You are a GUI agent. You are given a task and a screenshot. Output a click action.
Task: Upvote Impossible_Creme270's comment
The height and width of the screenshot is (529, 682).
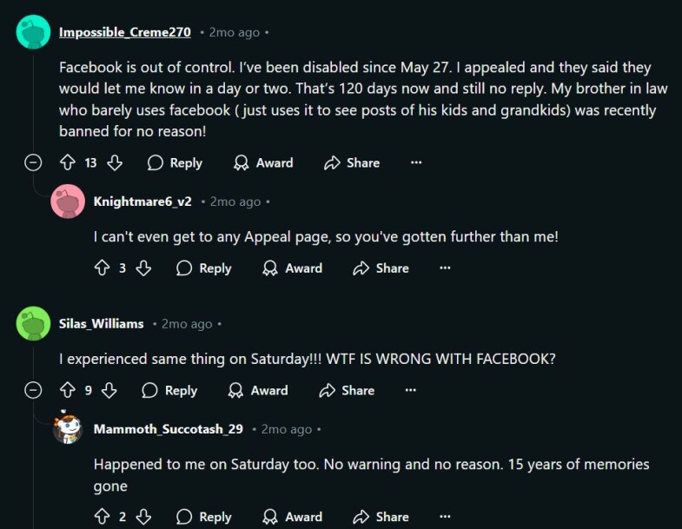68,162
